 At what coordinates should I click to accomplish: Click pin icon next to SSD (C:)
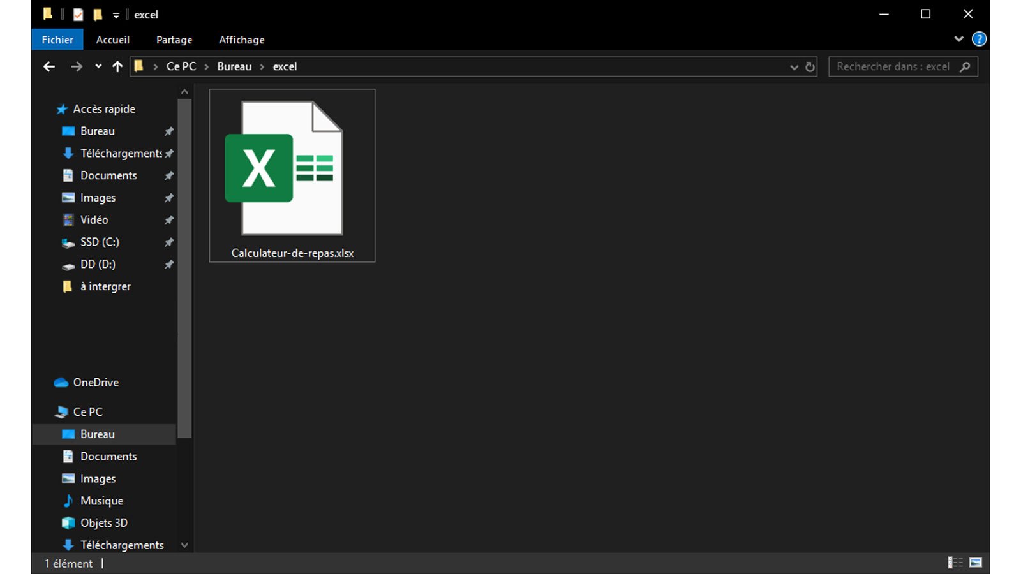click(169, 242)
